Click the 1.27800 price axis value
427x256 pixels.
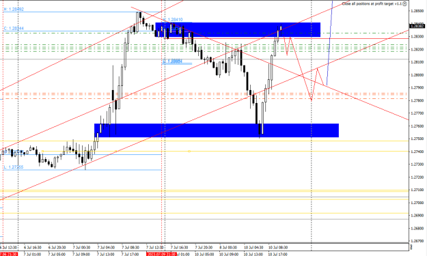[417, 100]
